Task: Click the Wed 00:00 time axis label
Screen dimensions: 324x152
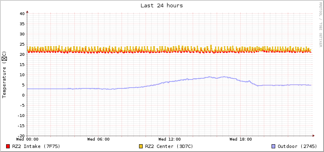Action: 27,139
